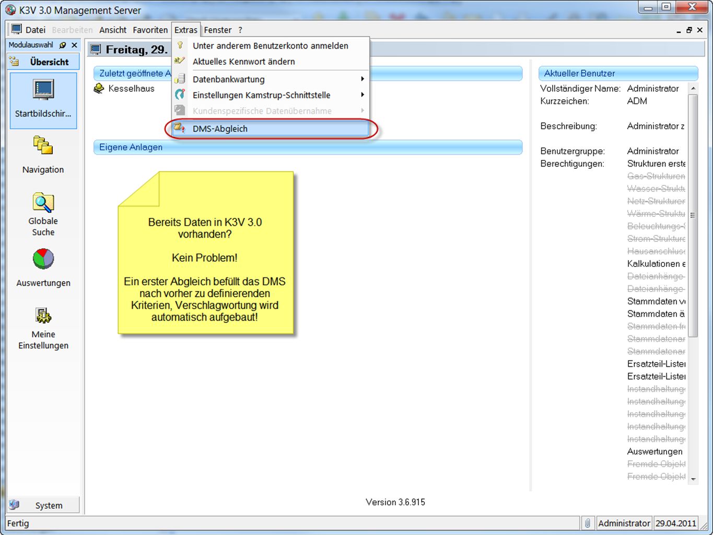Open the Fenster menu
The height and width of the screenshot is (535, 713).
(218, 30)
